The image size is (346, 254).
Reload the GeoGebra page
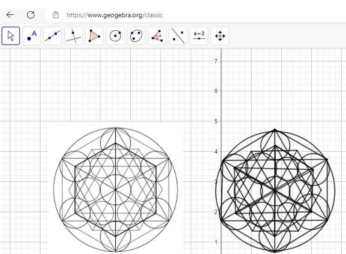(31, 15)
